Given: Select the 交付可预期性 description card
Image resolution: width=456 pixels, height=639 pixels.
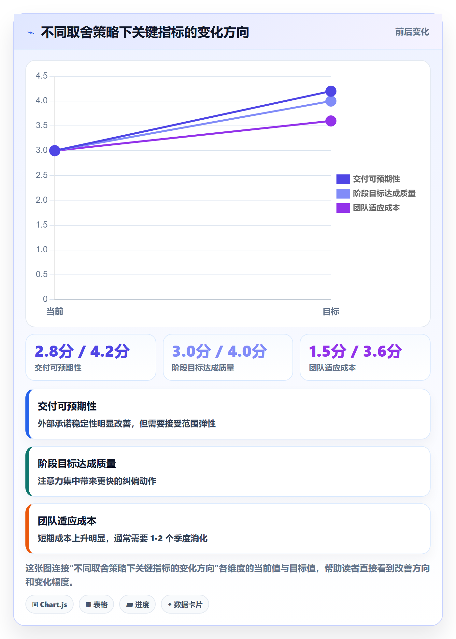Looking at the screenshot, I should coord(228,414).
